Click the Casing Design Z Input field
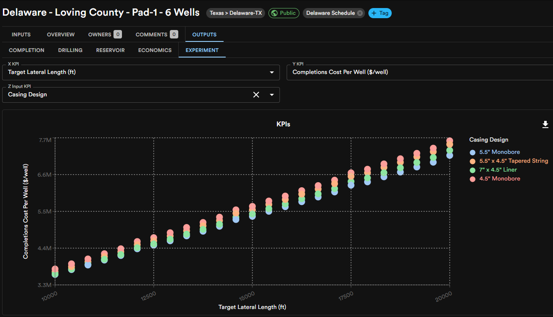 (141, 95)
